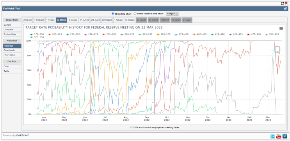Click the PDF export icon beside refresh
The width and height of the screenshot is (290, 141).
point(286,3)
